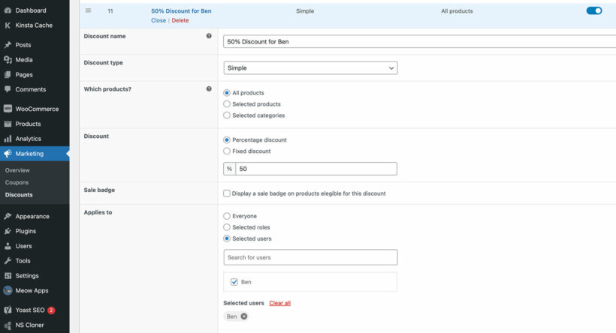Viewport: 616px width, 333px height.
Task: Click the Comments bubble icon
Action: [8, 89]
